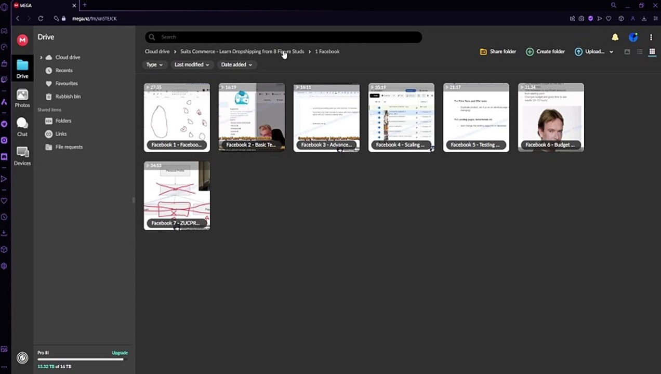Click the Create folder button
The image size is (661, 374).
545,51
